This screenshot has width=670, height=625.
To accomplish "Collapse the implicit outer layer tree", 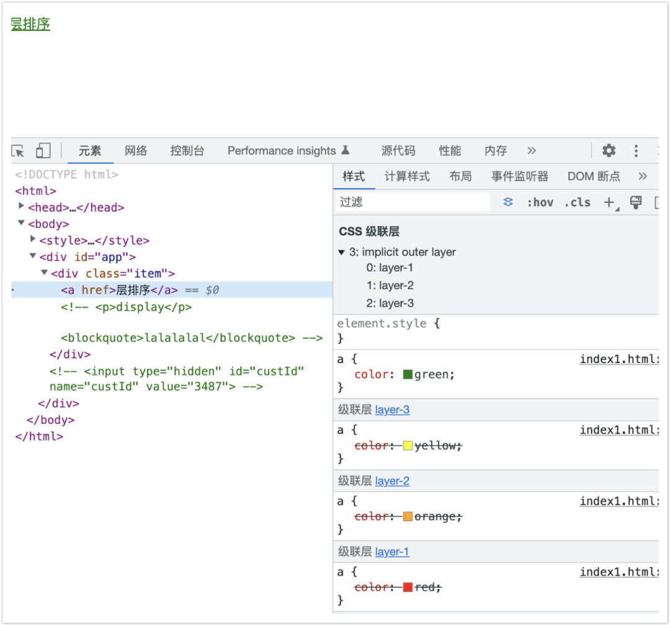I will (341, 252).
